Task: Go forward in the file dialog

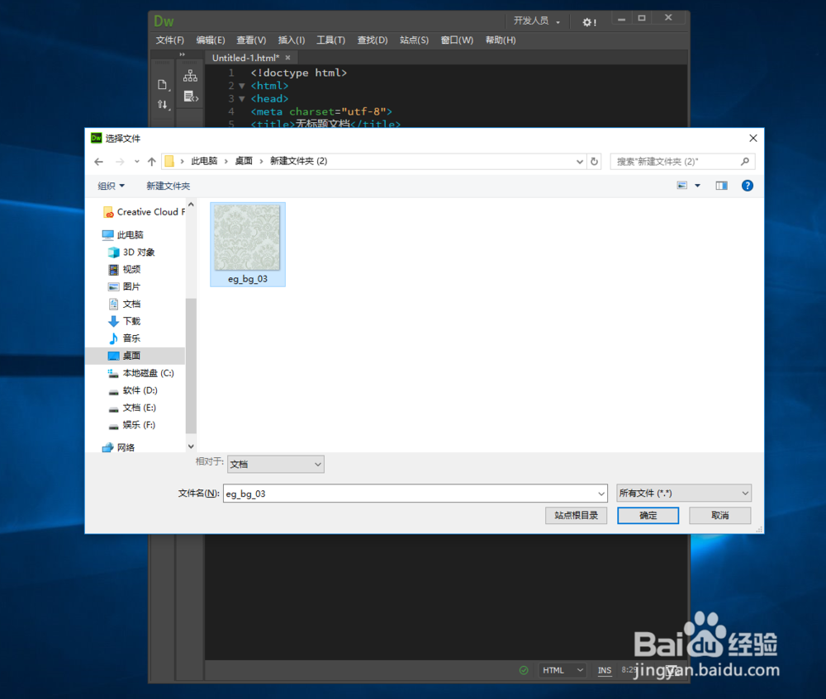Action: point(120,162)
